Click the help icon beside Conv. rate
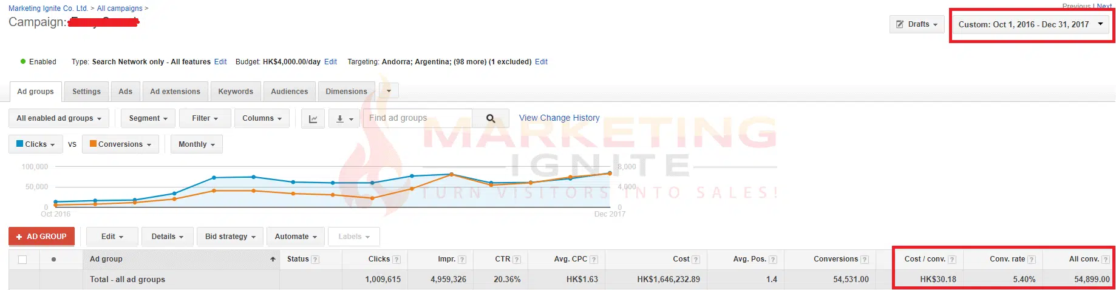The width and height of the screenshot is (1116, 290). pyautogui.click(x=1032, y=260)
